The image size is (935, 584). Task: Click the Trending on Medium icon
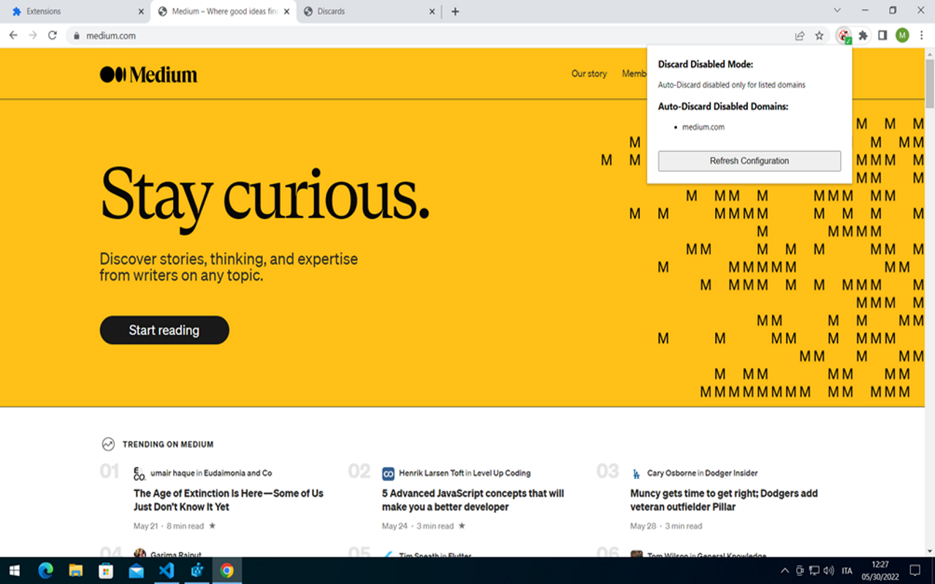click(x=108, y=444)
